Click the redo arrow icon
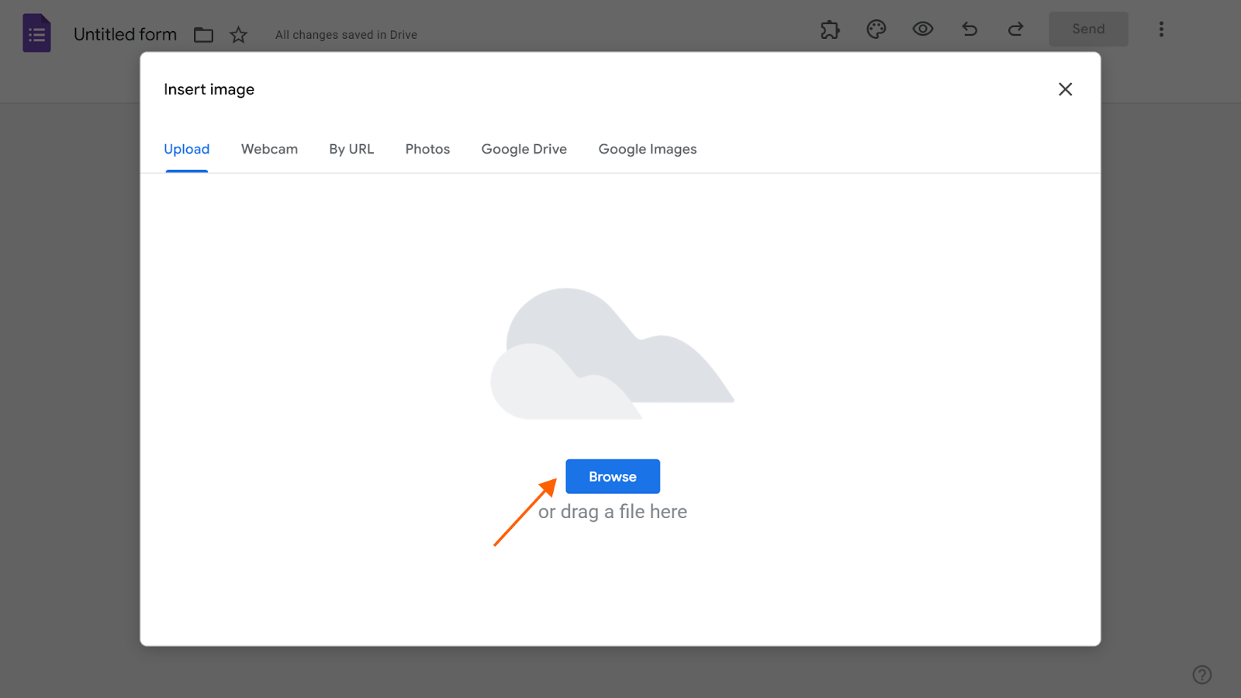This screenshot has height=698, width=1241. 1015,29
